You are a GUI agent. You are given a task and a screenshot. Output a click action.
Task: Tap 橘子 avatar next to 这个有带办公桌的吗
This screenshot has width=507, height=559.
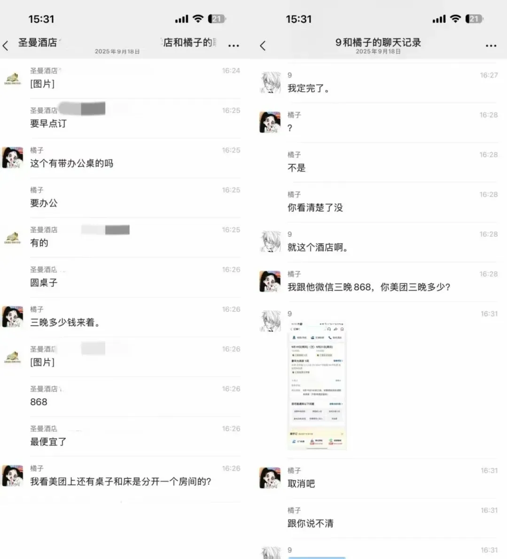[x=13, y=157]
